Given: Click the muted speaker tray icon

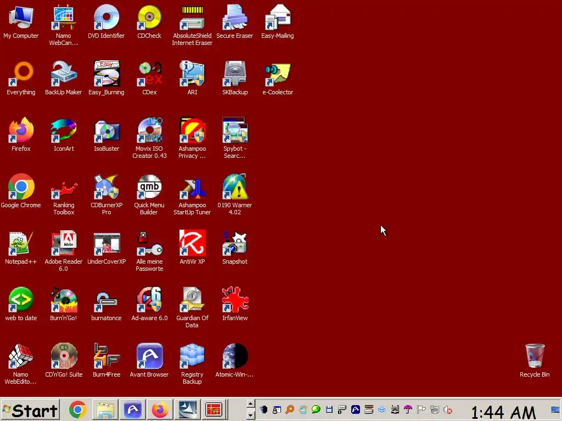Looking at the screenshot, I should click(x=448, y=409).
